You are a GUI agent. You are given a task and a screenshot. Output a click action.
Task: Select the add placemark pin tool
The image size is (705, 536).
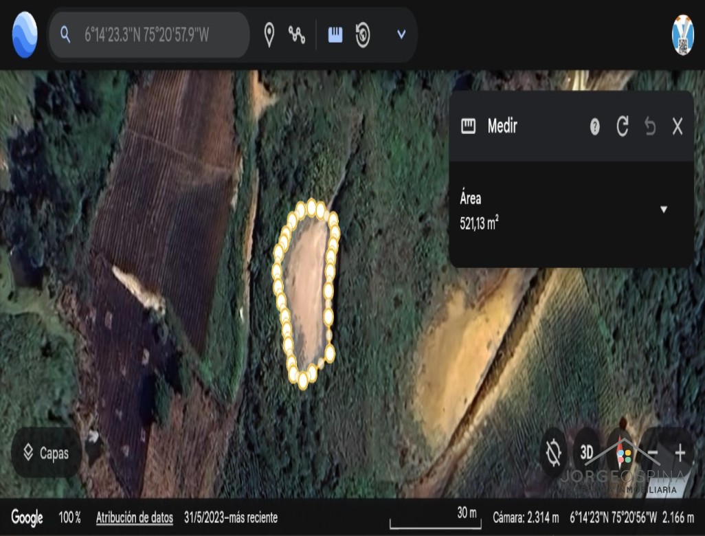click(269, 35)
